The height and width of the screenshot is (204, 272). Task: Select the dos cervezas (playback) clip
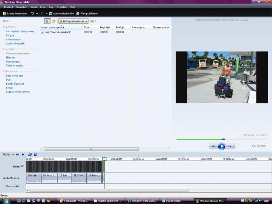pyautogui.click(x=58, y=32)
